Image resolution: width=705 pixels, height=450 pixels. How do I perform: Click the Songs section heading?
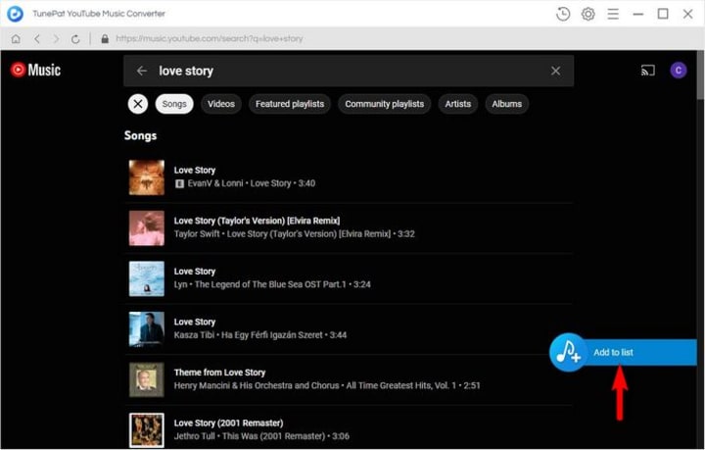[140, 136]
